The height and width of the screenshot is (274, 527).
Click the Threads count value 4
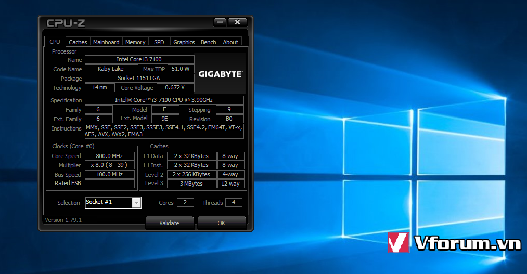(234, 202)
